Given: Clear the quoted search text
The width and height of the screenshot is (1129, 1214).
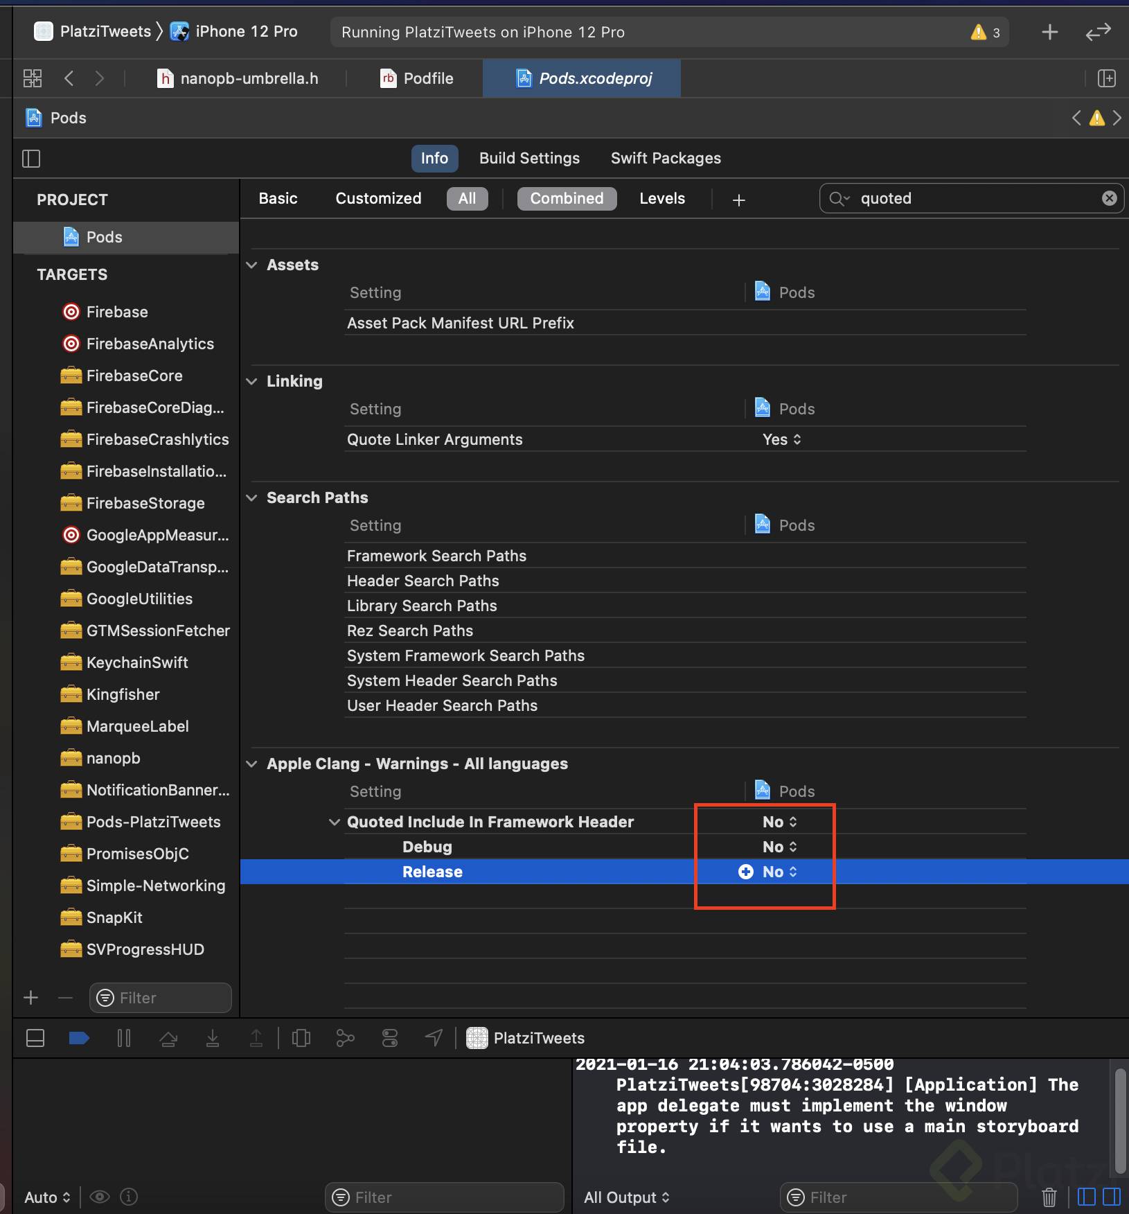Looking at the screenshot, I should 1109,198.
